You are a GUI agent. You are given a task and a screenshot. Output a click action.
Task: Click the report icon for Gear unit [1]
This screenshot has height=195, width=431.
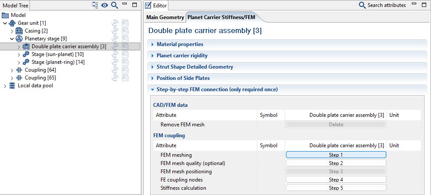pos(125,23)
